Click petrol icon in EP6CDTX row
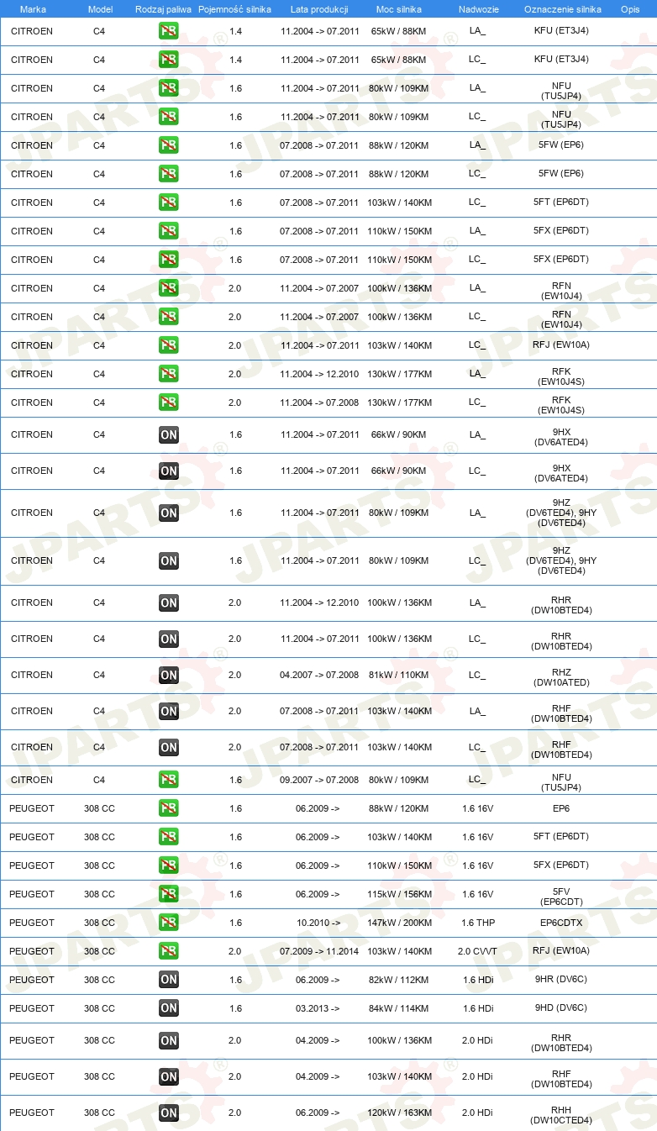 tap(168, 923)
